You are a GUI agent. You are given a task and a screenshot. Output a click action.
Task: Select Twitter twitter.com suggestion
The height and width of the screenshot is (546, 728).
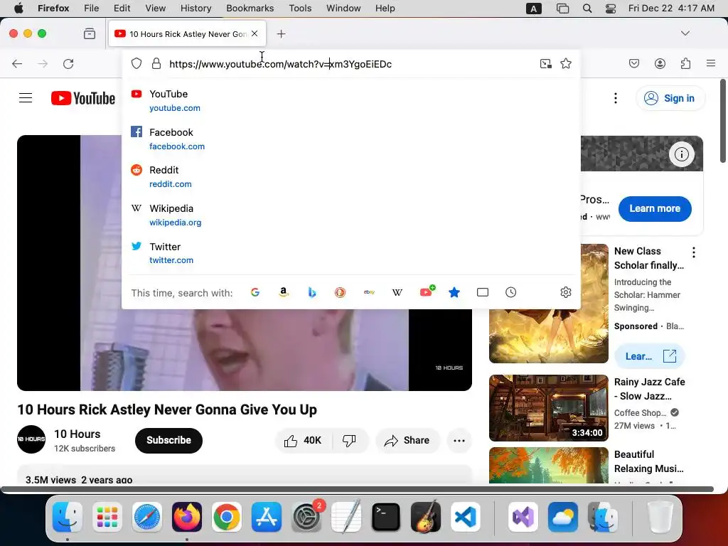pyautogui.click(x=350, y=253)
